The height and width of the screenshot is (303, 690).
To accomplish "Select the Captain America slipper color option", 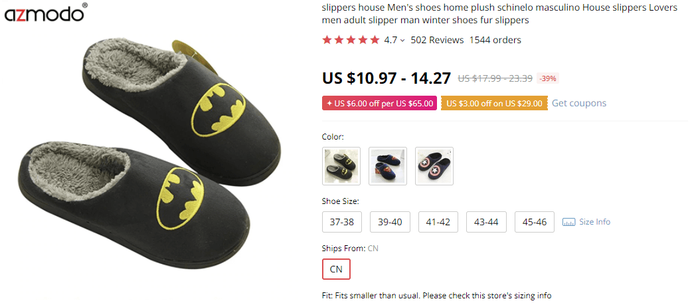I will [434, 166].
